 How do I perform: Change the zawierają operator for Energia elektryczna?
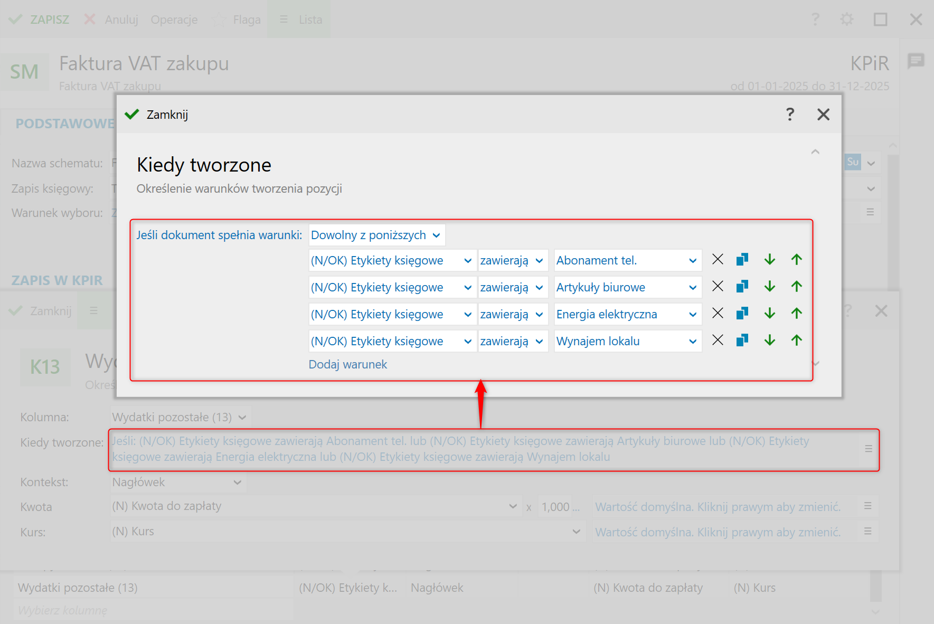[512, 315]
